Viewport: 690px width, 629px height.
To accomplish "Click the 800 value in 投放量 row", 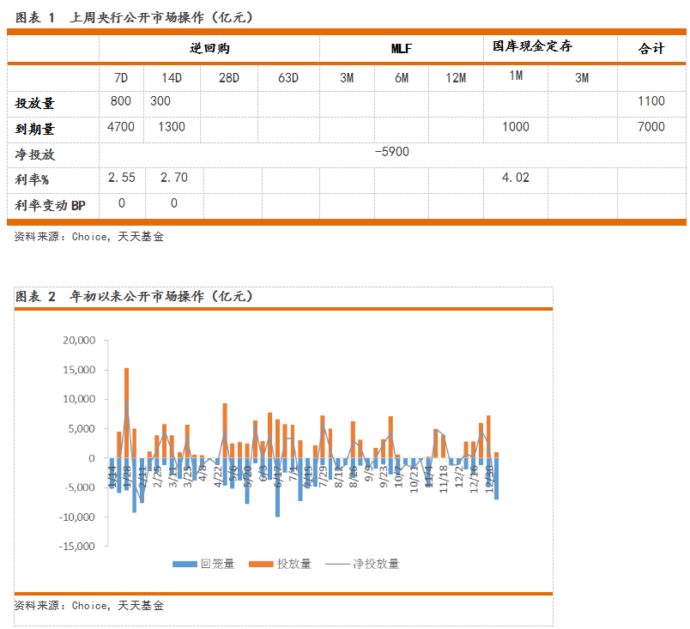I will click(121, 101).
